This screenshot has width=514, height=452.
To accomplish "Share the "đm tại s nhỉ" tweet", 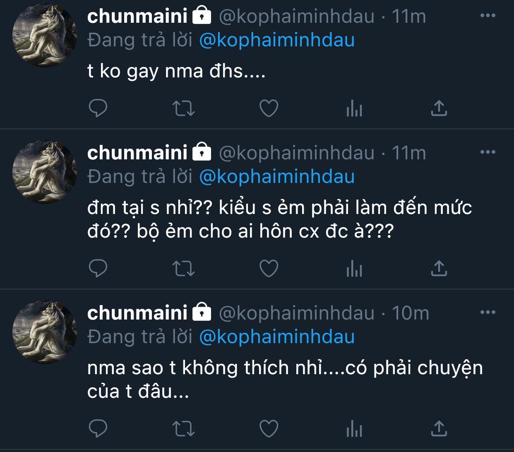I will 439,269.
